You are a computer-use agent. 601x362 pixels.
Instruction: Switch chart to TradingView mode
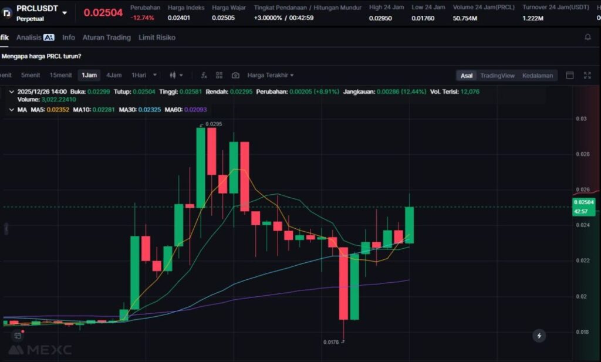pyautogui.click(x=497, y=75)
